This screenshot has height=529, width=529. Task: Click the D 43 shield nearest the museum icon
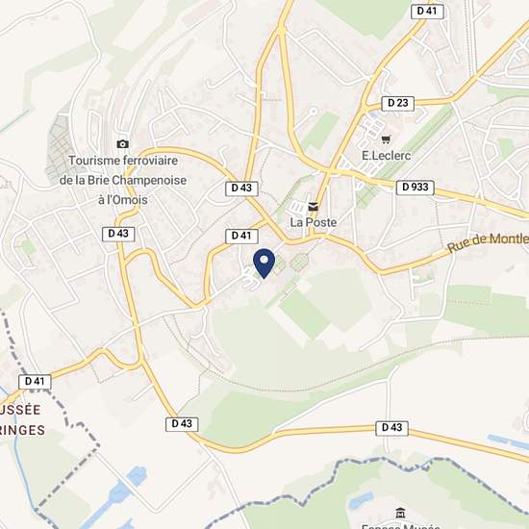click(391, 428)
